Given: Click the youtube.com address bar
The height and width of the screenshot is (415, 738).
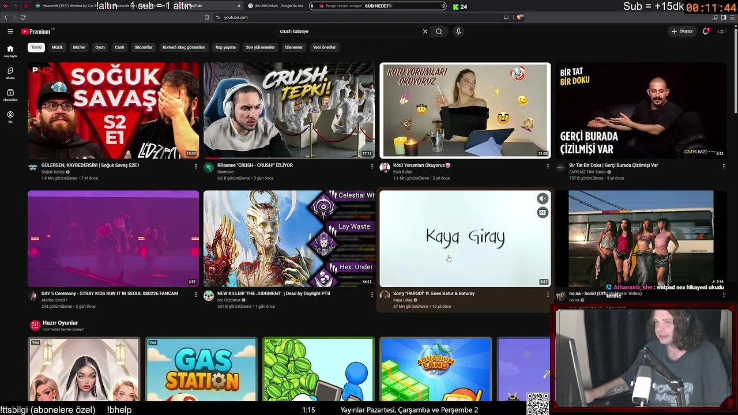Looking at the screenshot, I should [357, 17].
